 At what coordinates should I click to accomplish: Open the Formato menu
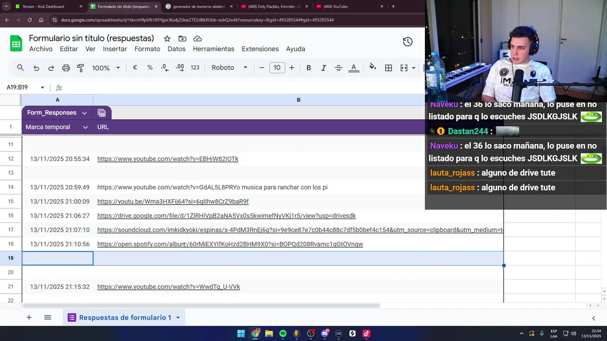pos(147,49)
